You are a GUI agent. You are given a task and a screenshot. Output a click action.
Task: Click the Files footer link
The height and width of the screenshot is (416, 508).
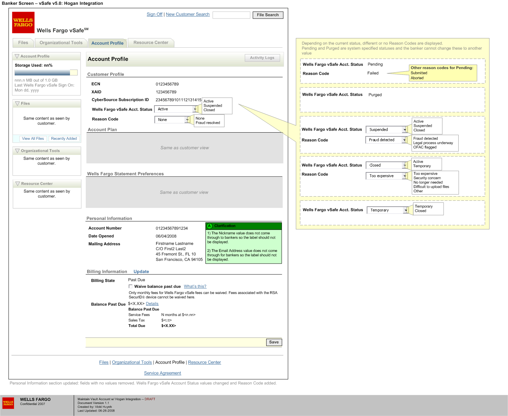pyautogui.click(x=104, y=363)
